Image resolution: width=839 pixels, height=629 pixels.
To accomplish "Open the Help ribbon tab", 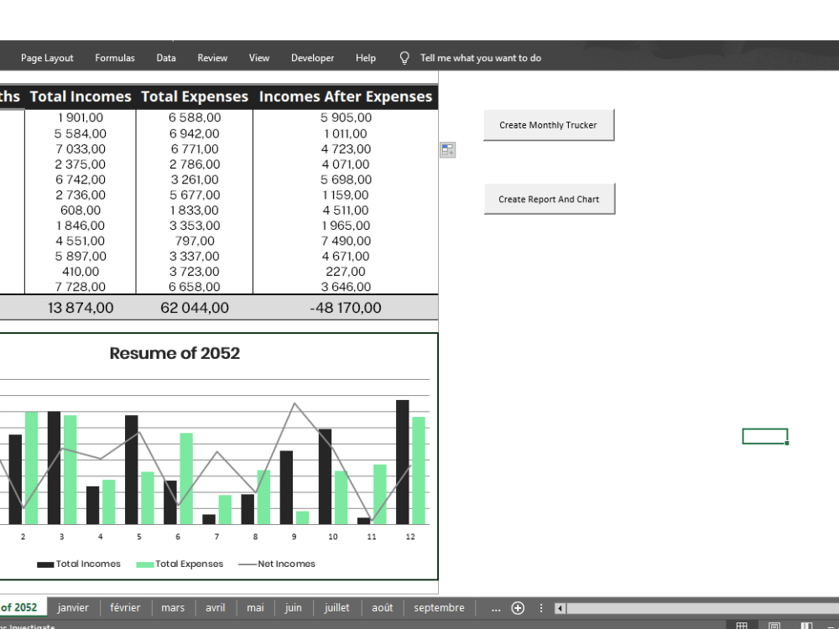I will (366, 58).
